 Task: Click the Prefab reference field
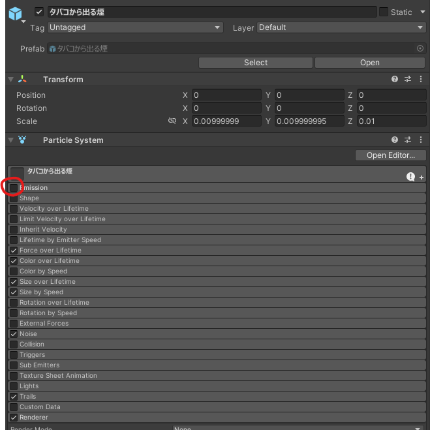point(236,48)
